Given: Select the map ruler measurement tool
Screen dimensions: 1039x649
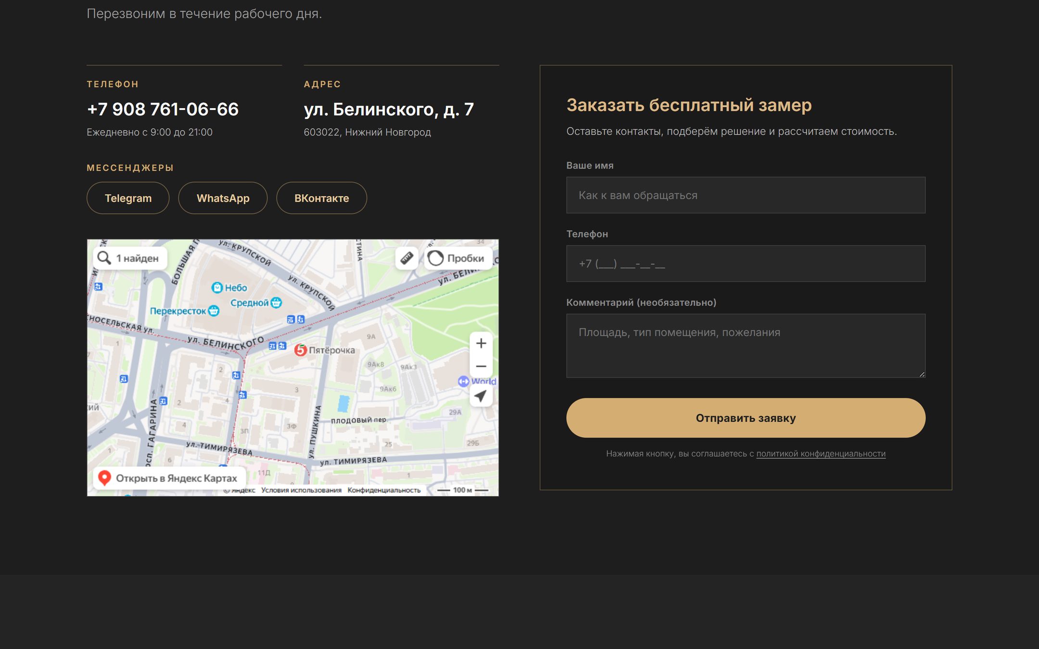Looking at the screenshot, I should 406,258.
